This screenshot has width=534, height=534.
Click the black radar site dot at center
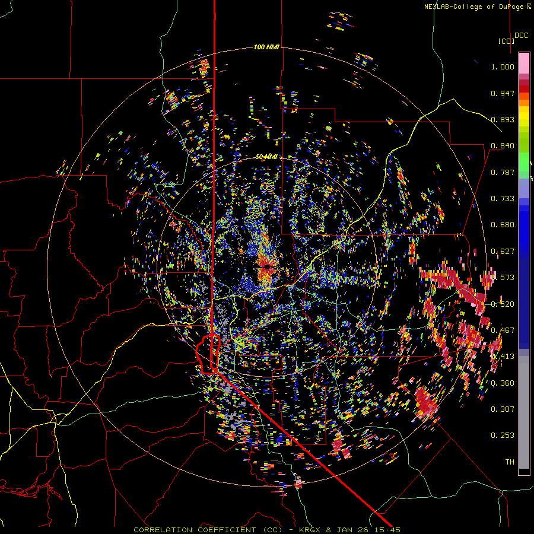click(x=268, y=267)
